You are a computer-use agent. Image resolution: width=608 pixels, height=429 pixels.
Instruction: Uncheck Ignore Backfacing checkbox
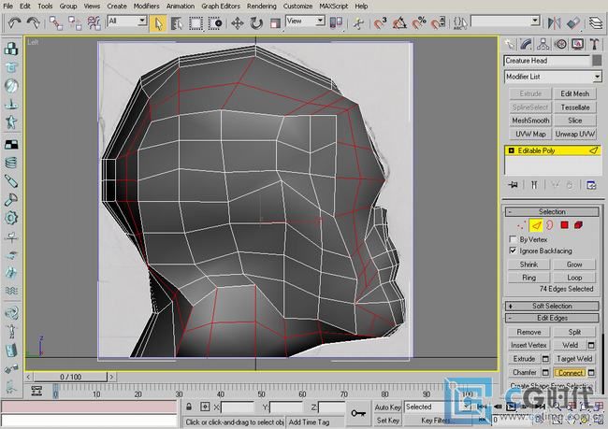pyautogui.click(x=513, y=250)
